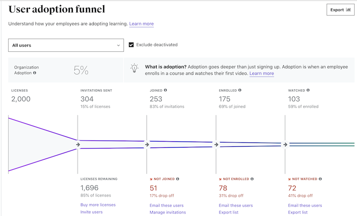357x216 pixels.
Task: Email users who have not watched
Action: [x=305, y=206]
